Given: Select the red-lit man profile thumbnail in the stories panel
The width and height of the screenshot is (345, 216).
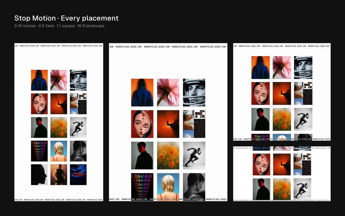Looking at the screenshot, I should [39, 127].
